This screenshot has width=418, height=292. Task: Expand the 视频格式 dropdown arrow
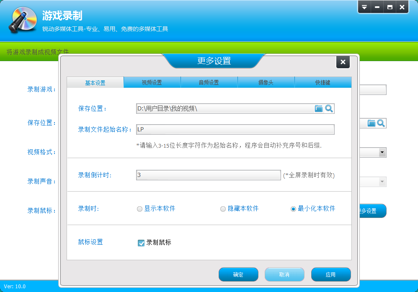tap(382, 153)
